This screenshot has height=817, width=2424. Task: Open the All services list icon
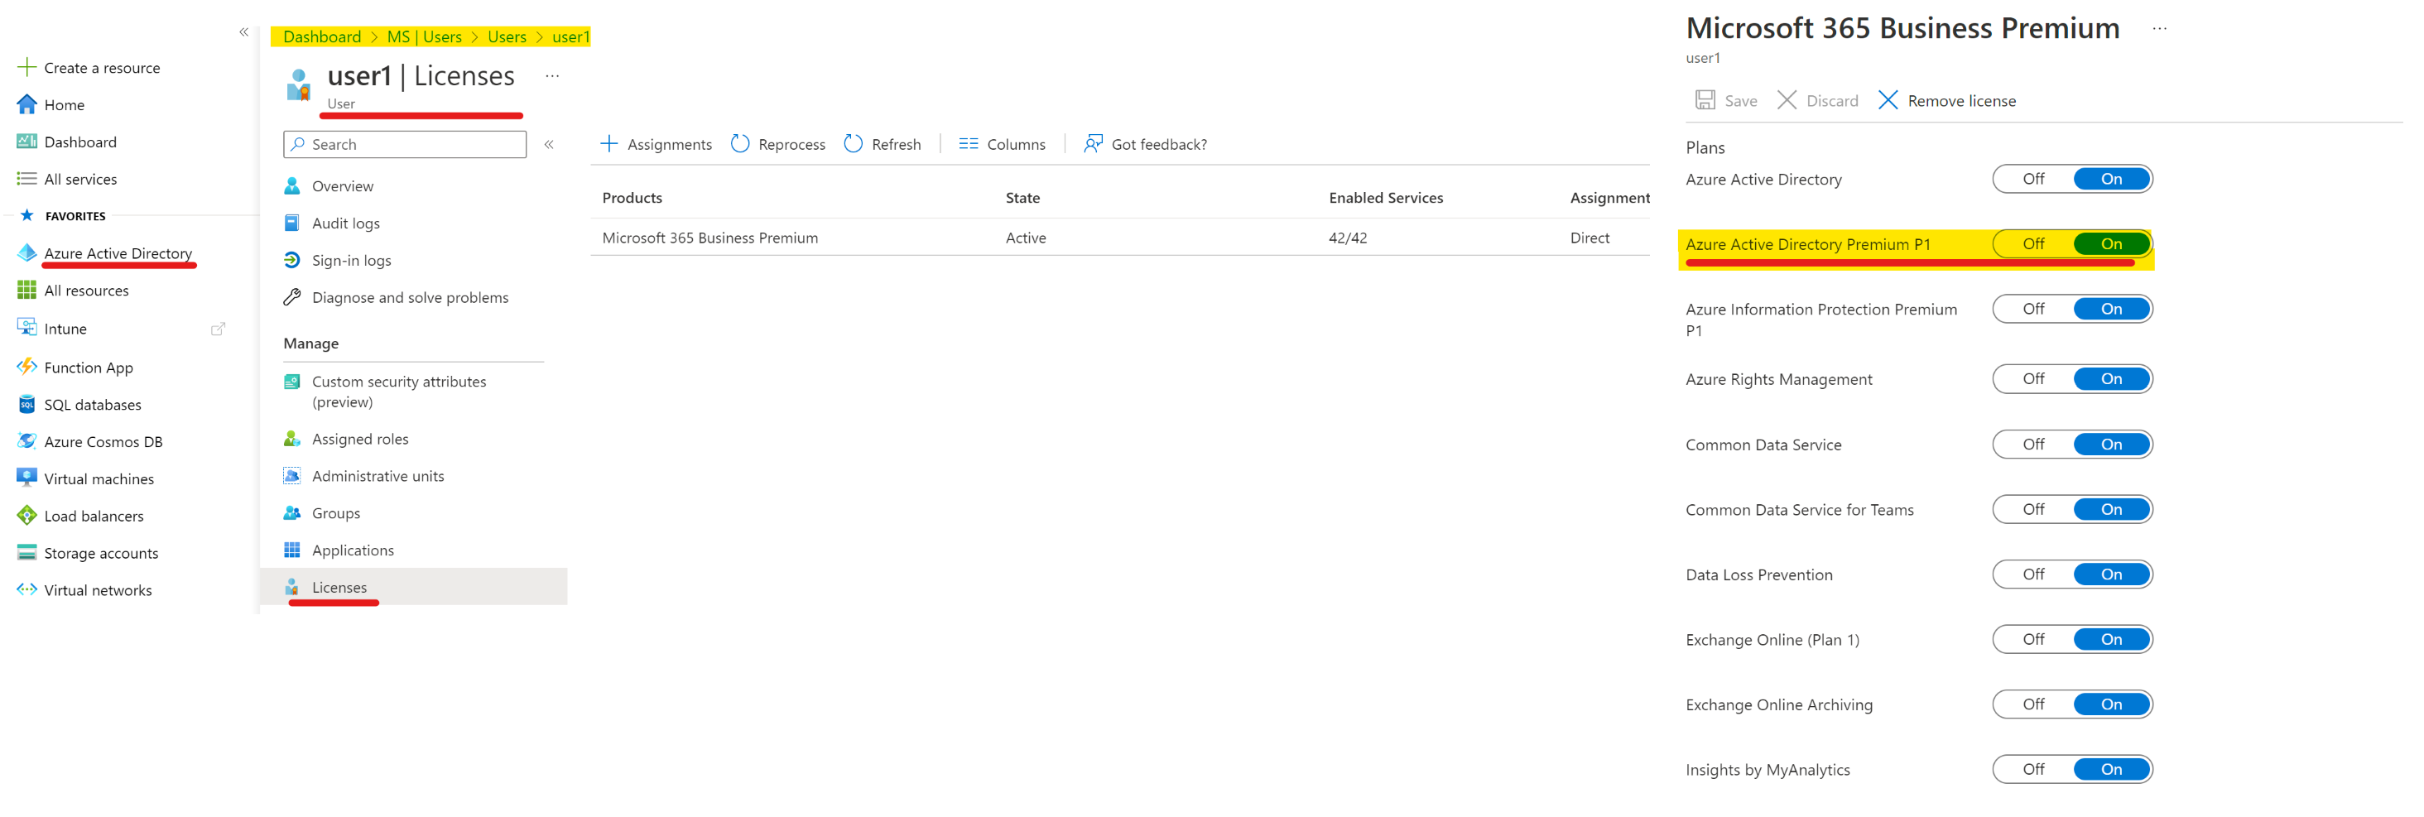click(x=26, y=179)
